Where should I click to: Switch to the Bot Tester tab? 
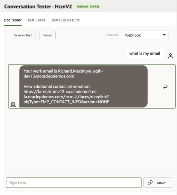coord(13,20)
